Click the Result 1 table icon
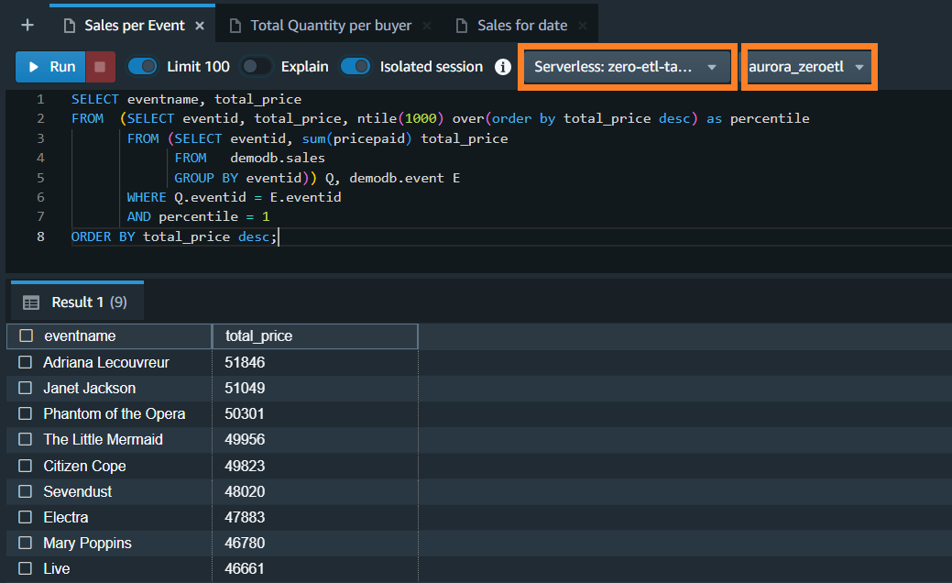Screen dimensions: 952x583 [x=31, y=302]
